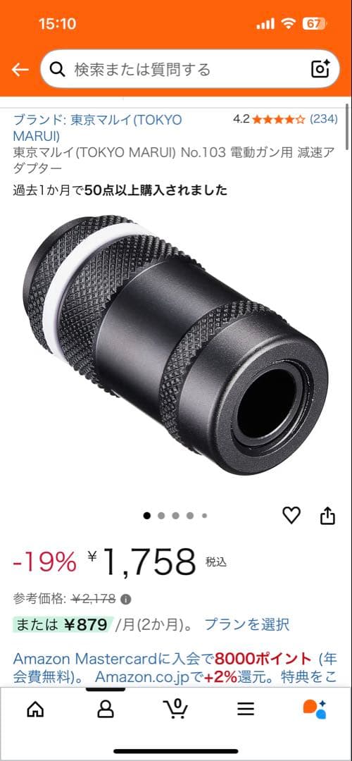Image resolution: width=352 pixels, height=761 pixels.
Task: Show reference price info icon
Action: coord(125,600)
